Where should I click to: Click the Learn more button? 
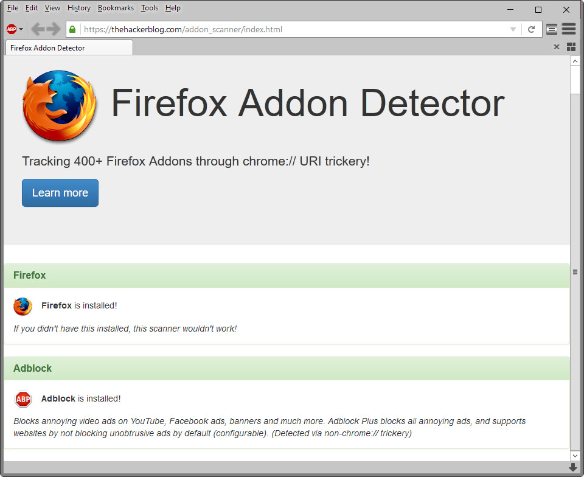(60, 192)
